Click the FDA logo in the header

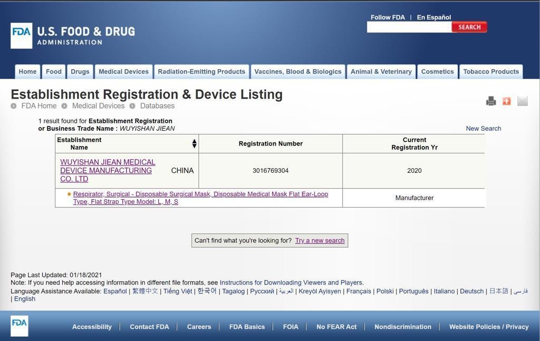pos(21,35)
